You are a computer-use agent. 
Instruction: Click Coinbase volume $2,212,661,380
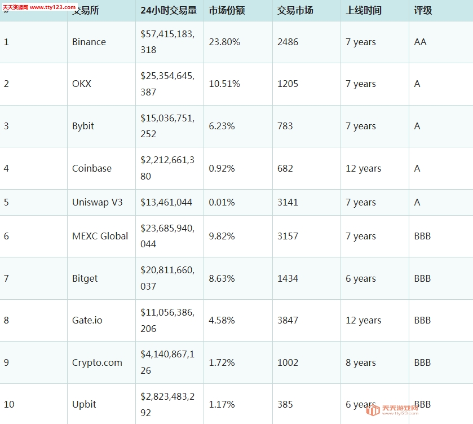tap(167, 168)
